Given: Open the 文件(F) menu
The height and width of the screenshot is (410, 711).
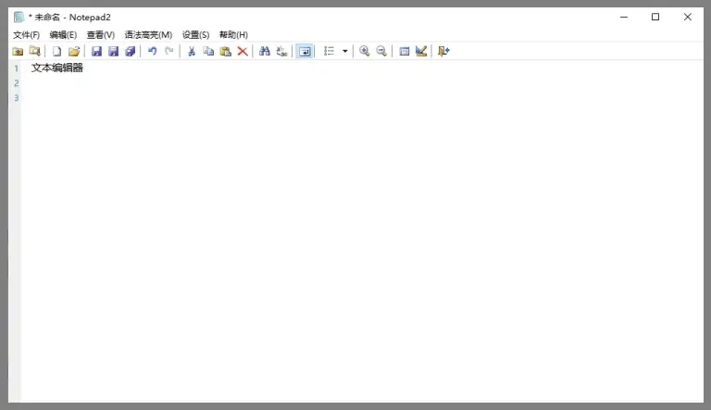Looking at the screenshot, I should coord(26,35).
